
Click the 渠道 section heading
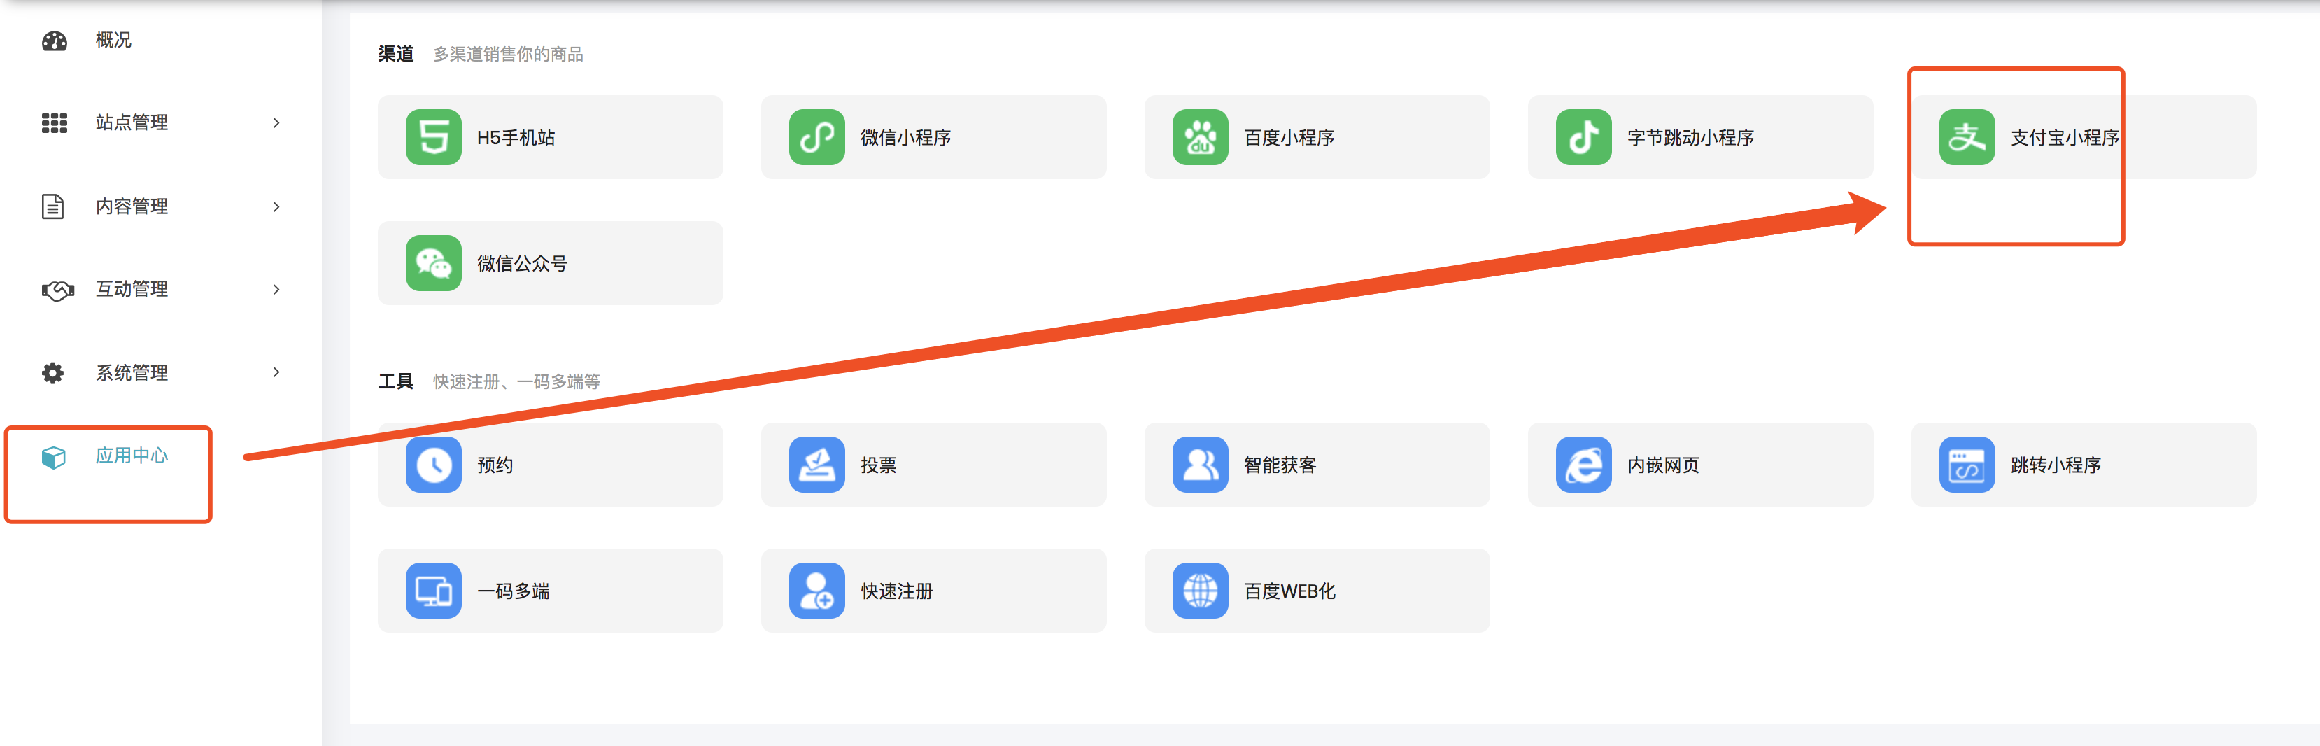[395, 54]
